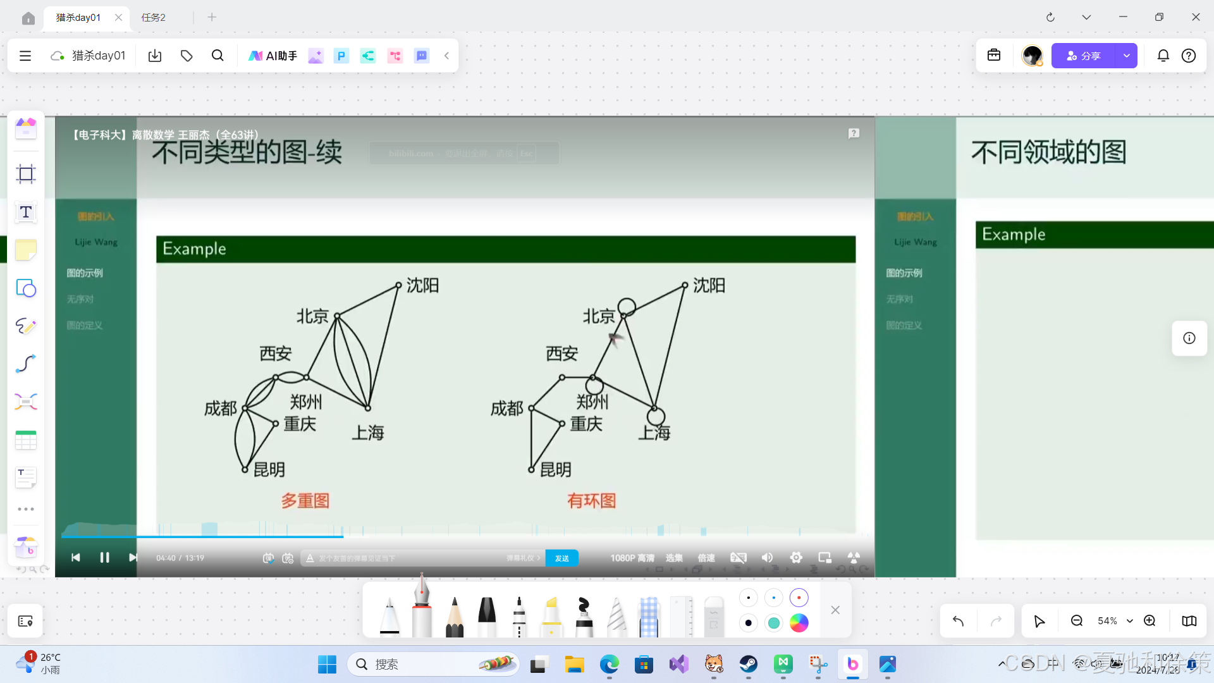
Task: Select the Frame tool in sidebar
Action: coord(26,174)
